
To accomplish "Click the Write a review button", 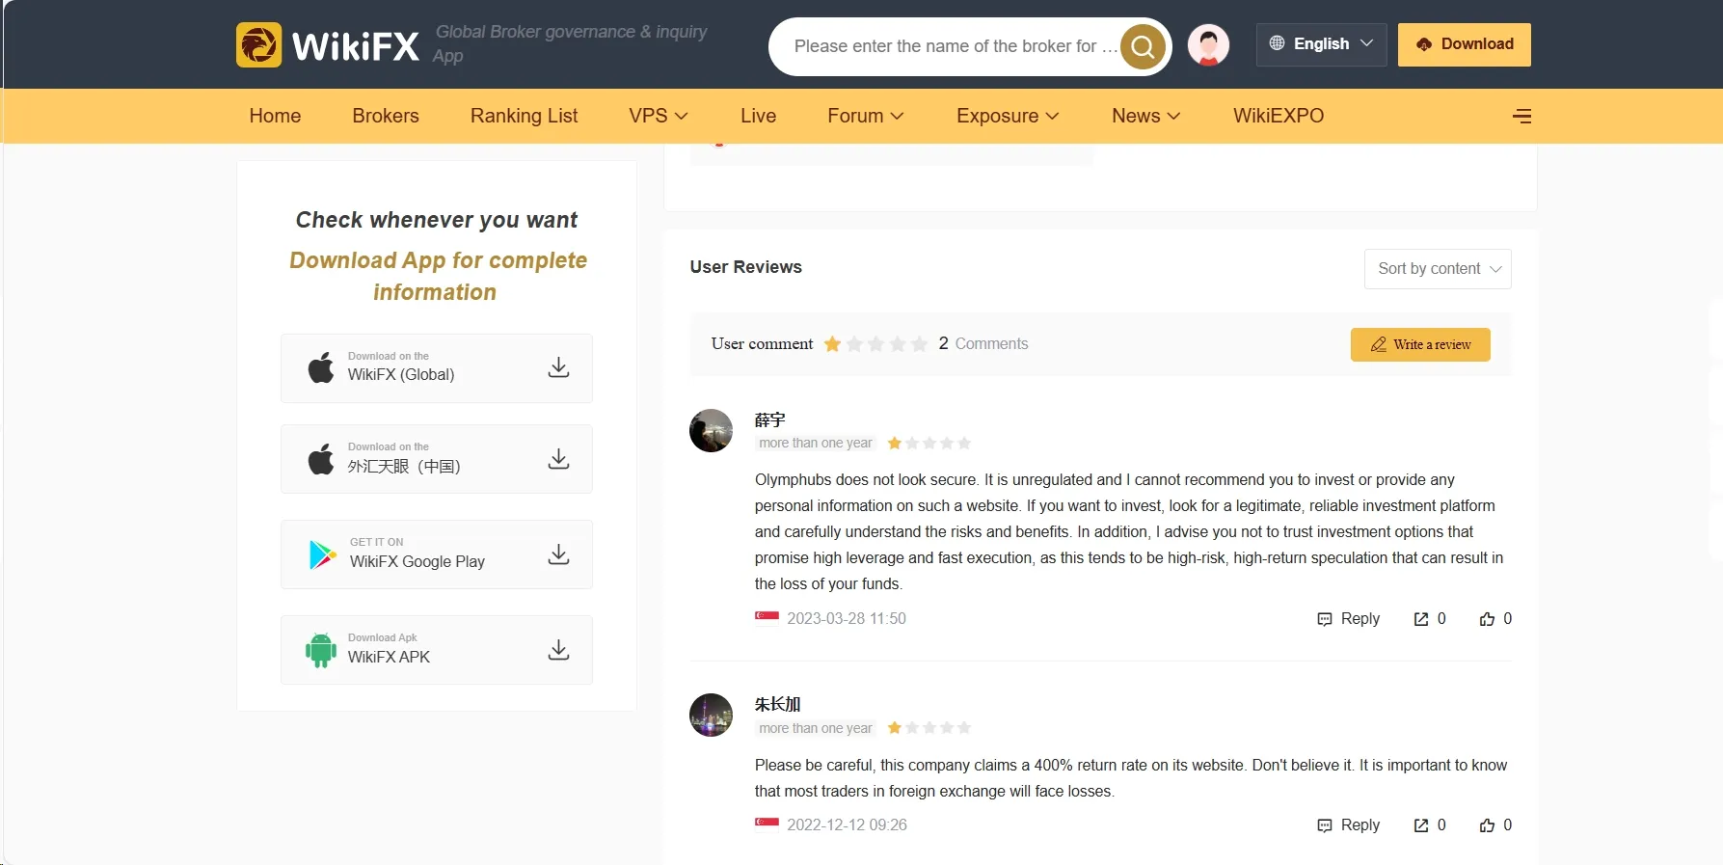I will 1420,344.
